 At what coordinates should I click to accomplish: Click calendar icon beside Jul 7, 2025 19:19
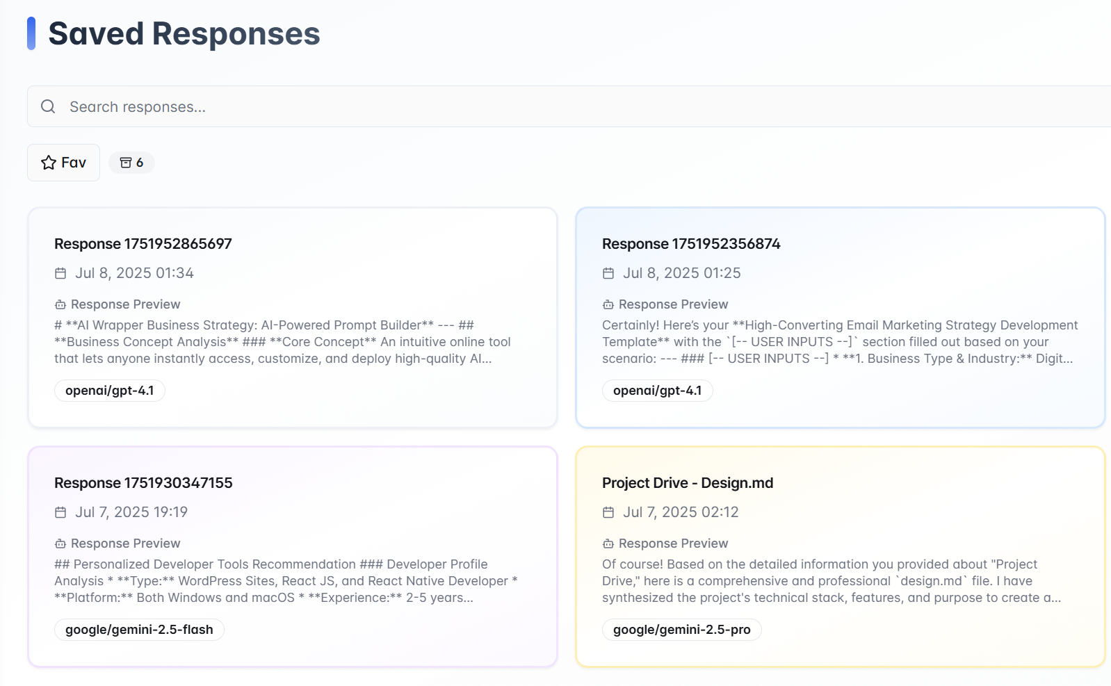[60, 513]
